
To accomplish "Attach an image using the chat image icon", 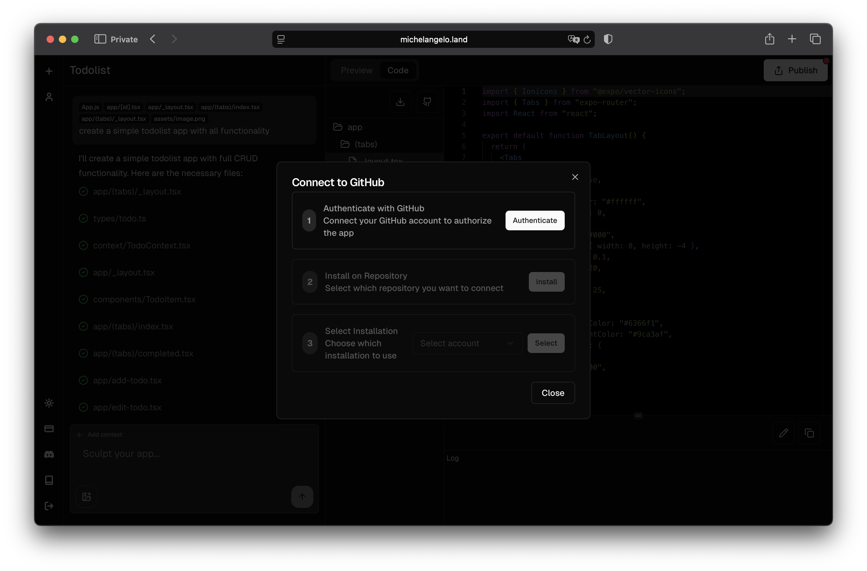I will click(x=86, y=497).
